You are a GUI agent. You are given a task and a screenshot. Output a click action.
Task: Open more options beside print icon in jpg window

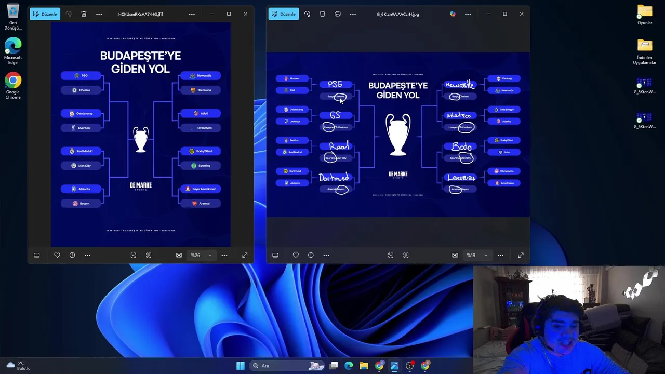(x=353, y=14)
